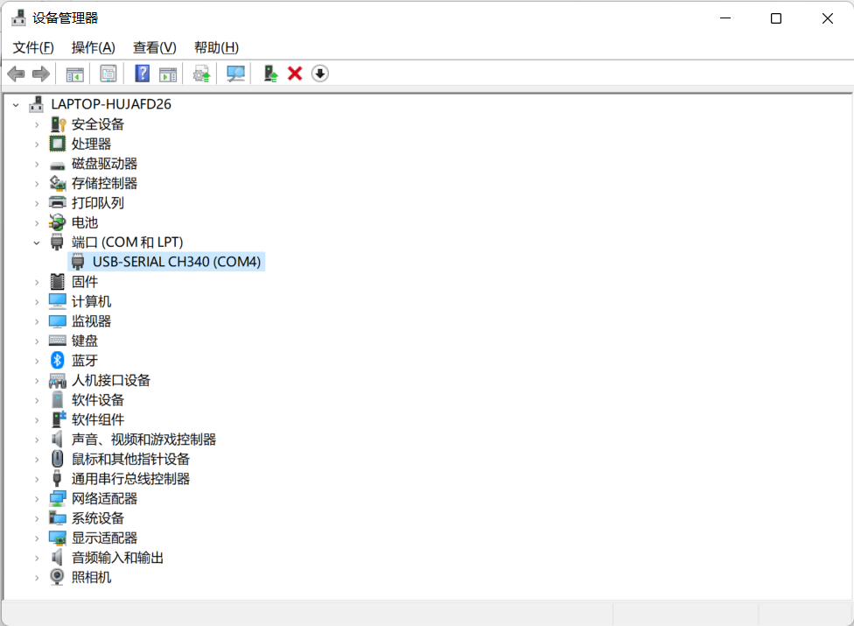This screenshot has height=626, width=854.
Task: Click the red X Uninstall device icon
Action: pos(295,74)
